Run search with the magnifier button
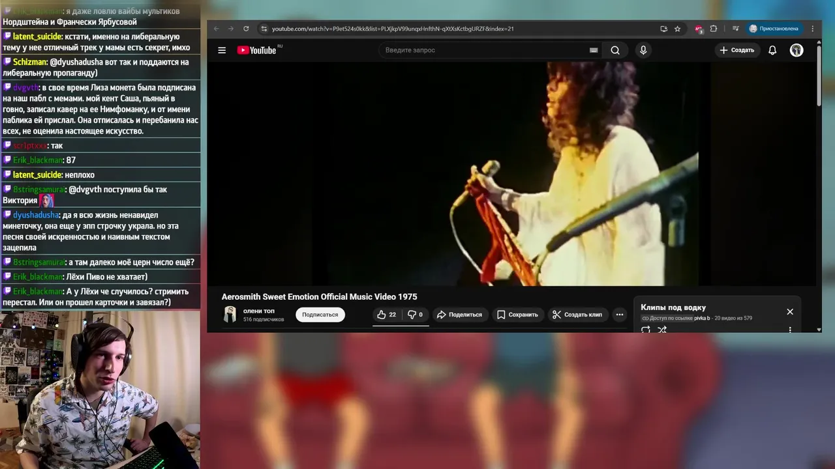The height and width of the screenshot is (469, 835). tap(615, 50)
